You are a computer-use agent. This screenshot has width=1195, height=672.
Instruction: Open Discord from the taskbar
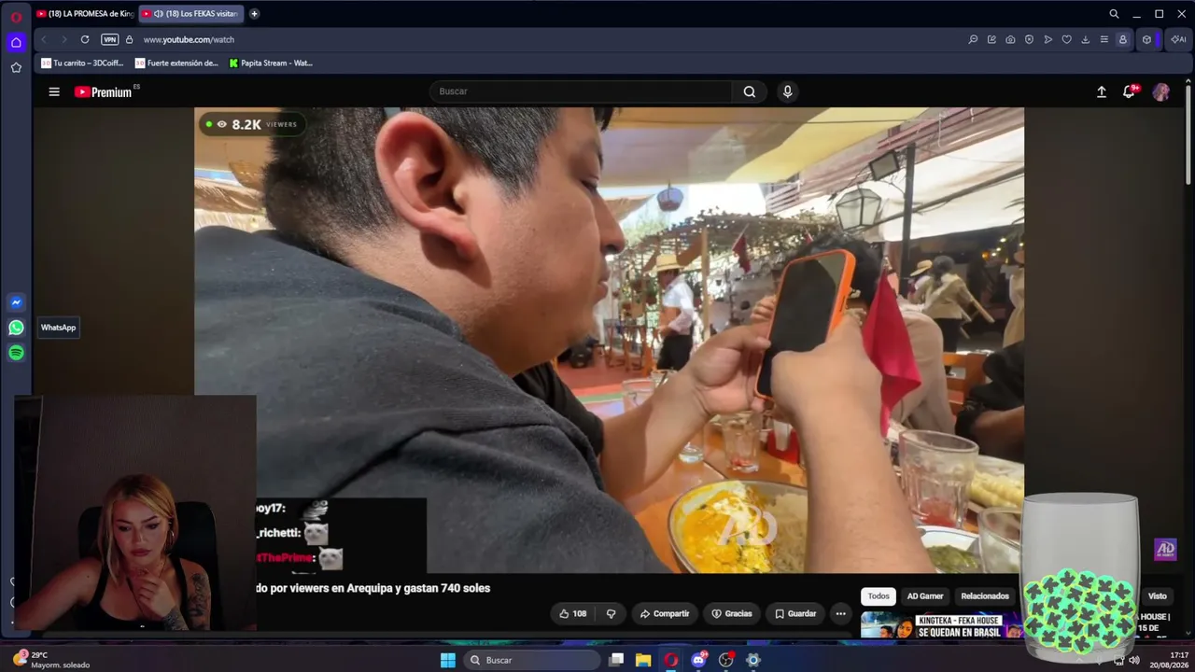coord(699,660)
